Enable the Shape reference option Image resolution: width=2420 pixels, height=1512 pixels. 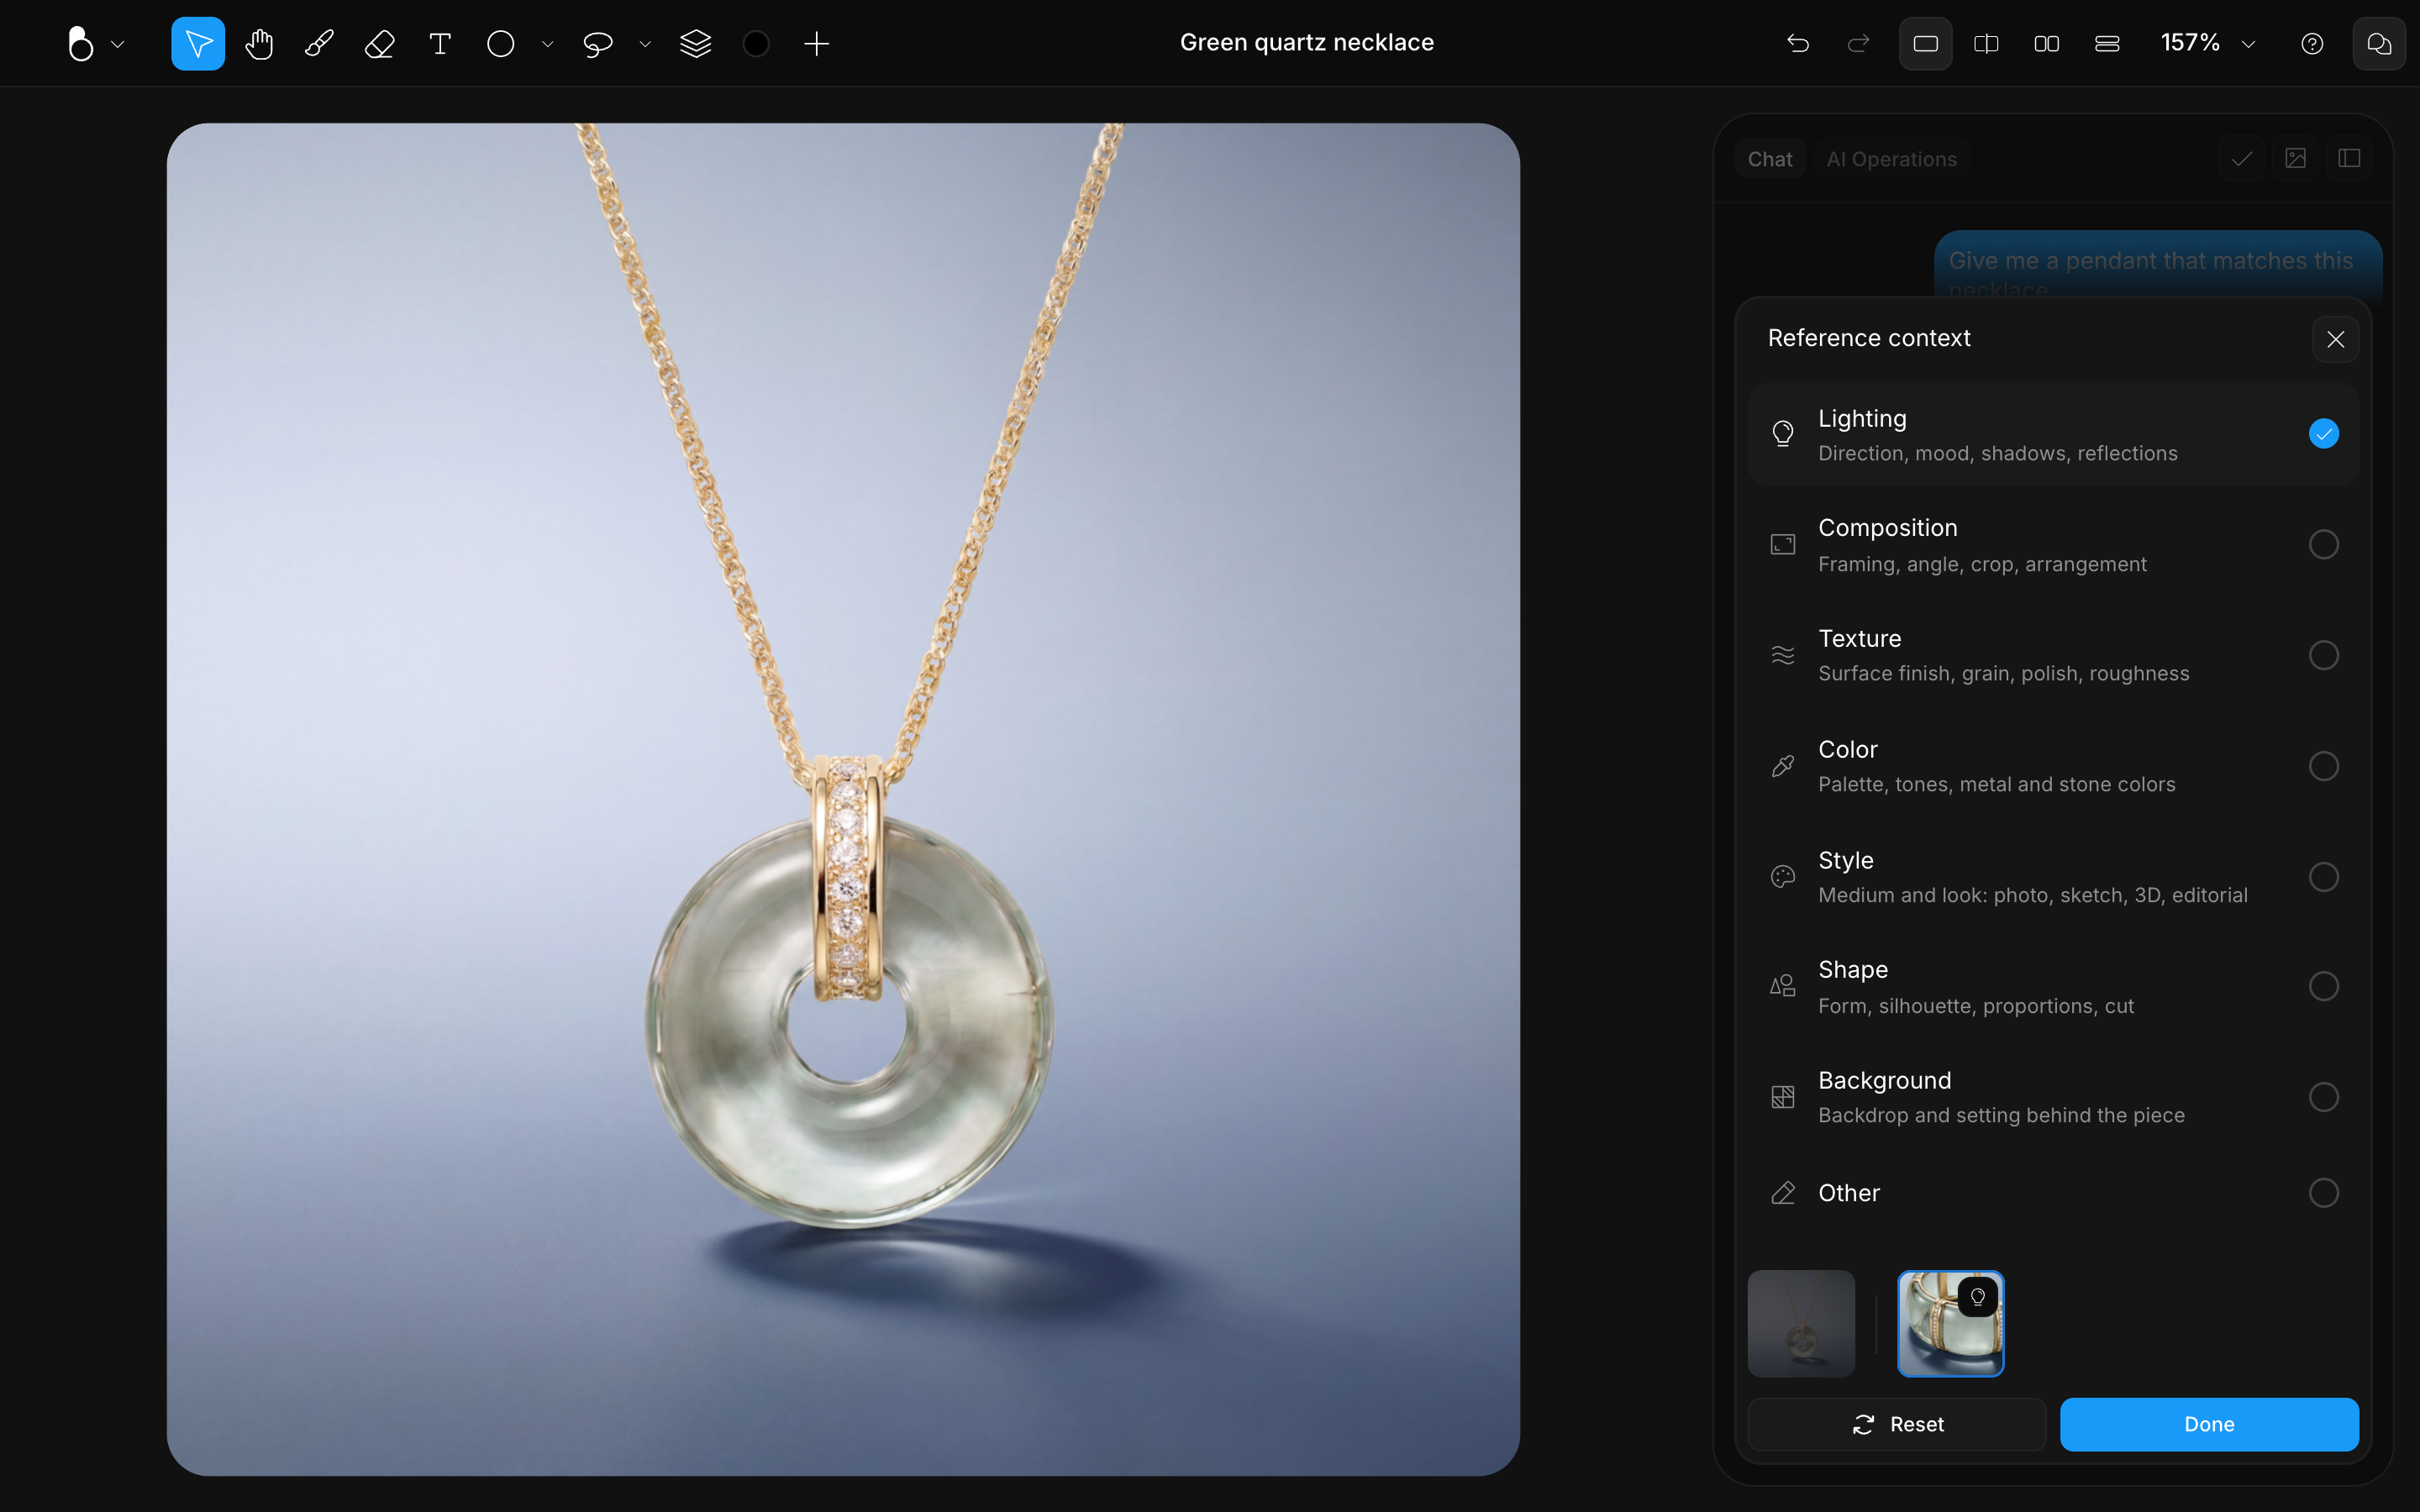[2324, 987]
